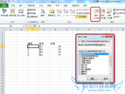
Task: Switch to the View (视图) tab
Action: point(65,6)
